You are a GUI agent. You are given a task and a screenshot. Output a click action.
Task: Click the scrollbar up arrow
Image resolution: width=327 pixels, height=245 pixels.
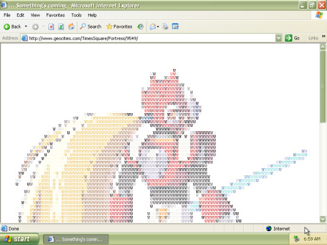pyautogui.click(x=323, y=47)
